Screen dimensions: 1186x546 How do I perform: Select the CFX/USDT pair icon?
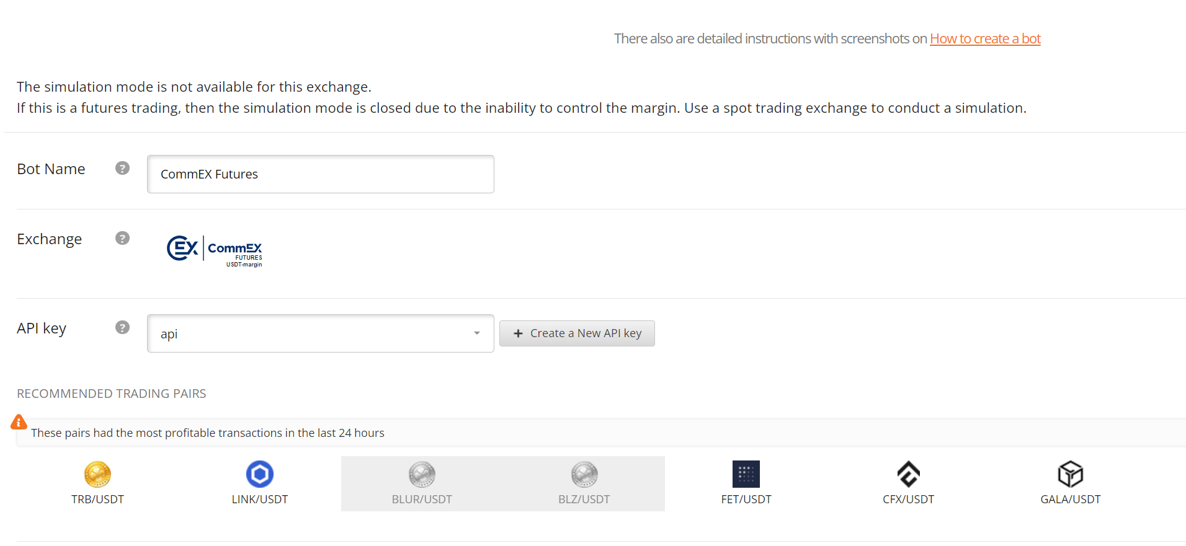coord(909,474)
